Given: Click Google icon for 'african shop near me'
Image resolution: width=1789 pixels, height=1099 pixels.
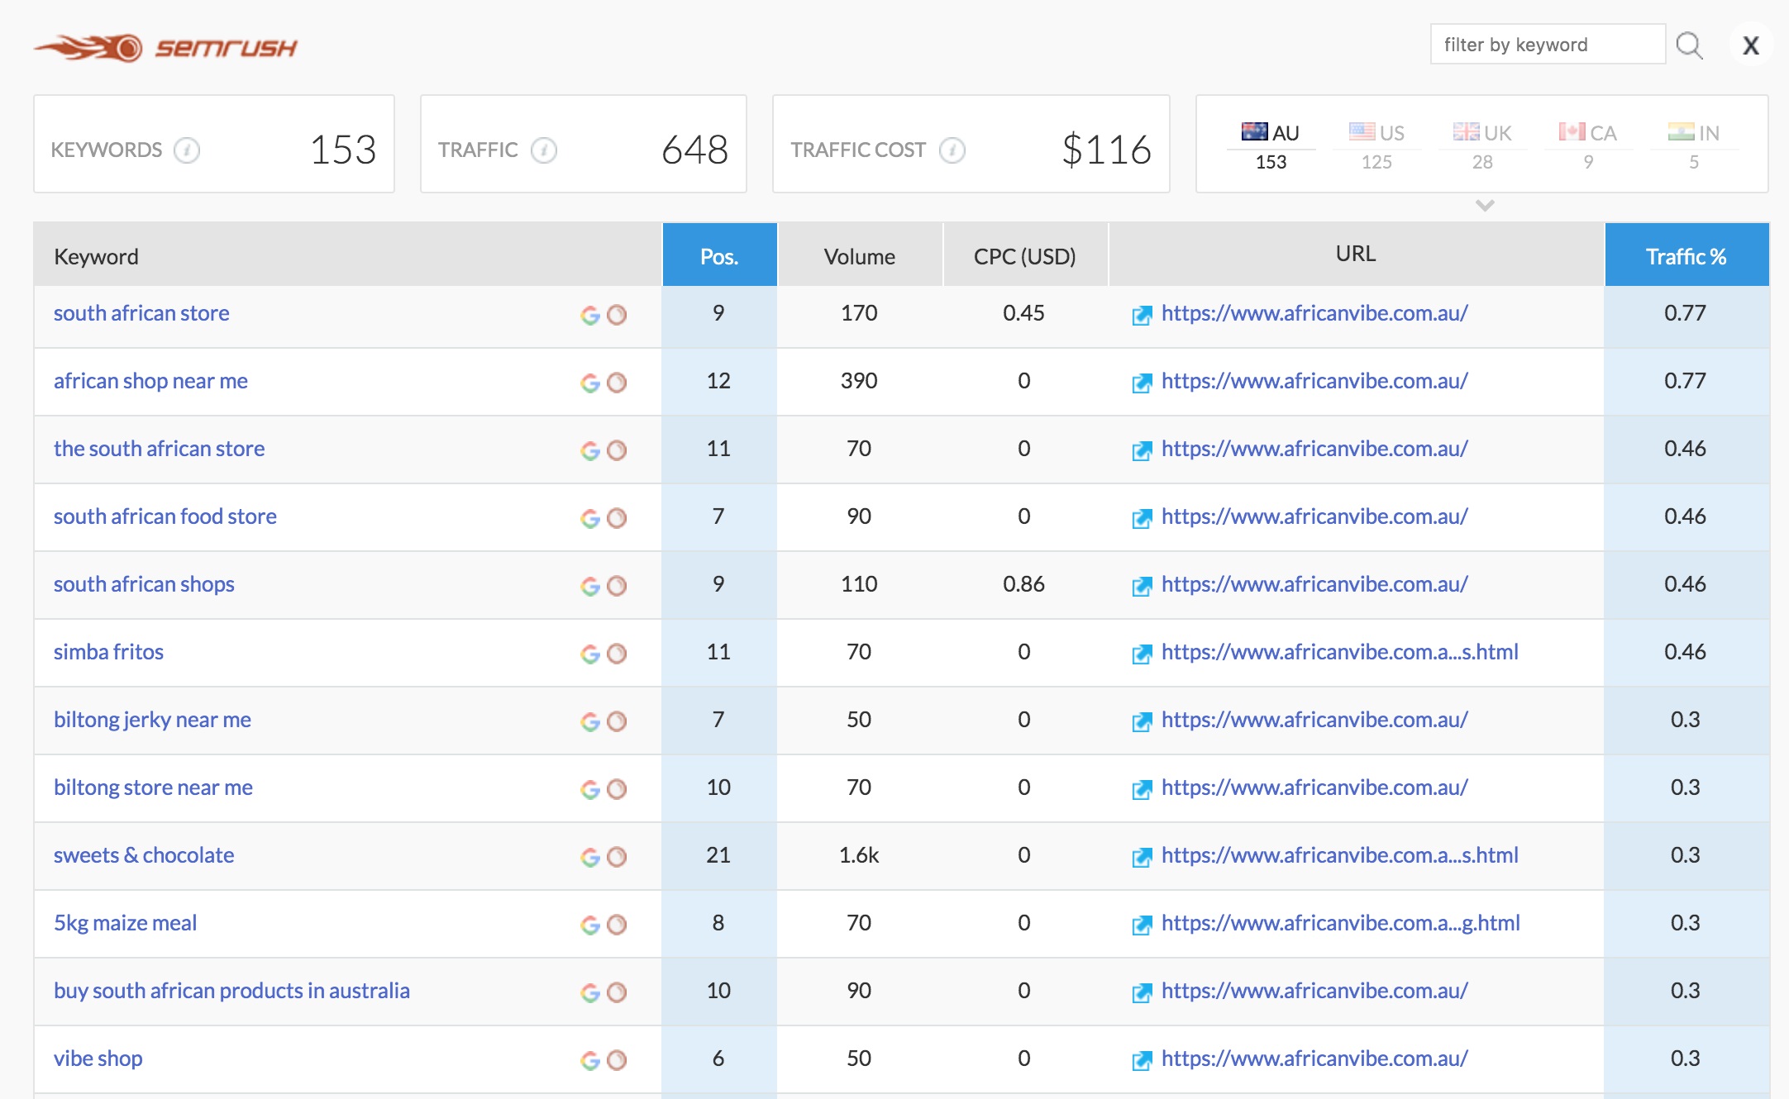Looking at the screenshot, I should pyautogui.click(x=589, y=383).
